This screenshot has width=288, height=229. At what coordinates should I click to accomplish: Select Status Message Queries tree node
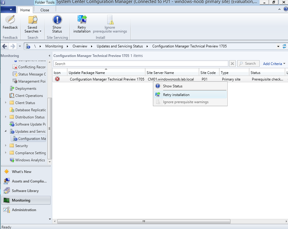[x=29, y=74]
